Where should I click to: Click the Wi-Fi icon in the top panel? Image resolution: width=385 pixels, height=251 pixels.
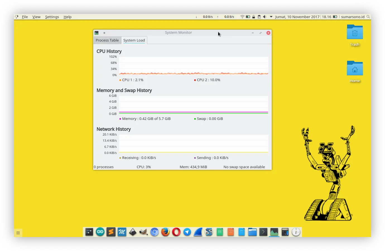(242, 17)
